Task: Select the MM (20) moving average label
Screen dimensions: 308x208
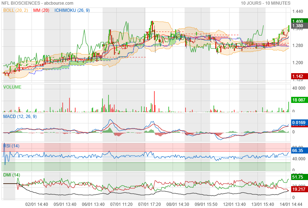Action: click(41, 10)
